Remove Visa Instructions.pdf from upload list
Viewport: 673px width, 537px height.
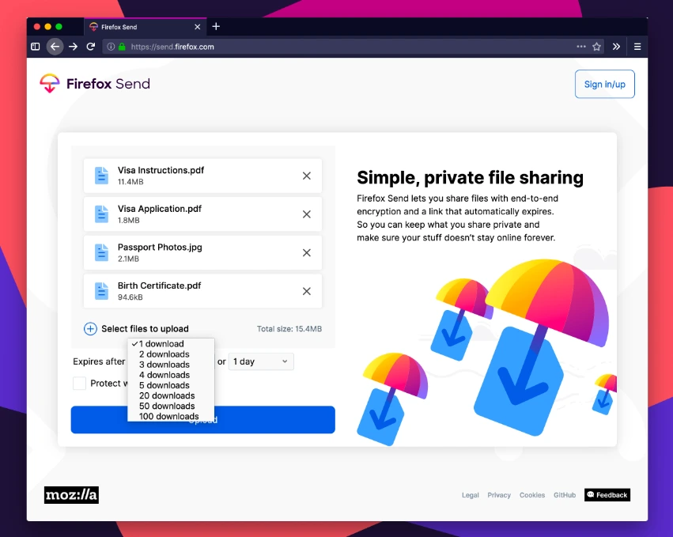[x=307, y=176]
